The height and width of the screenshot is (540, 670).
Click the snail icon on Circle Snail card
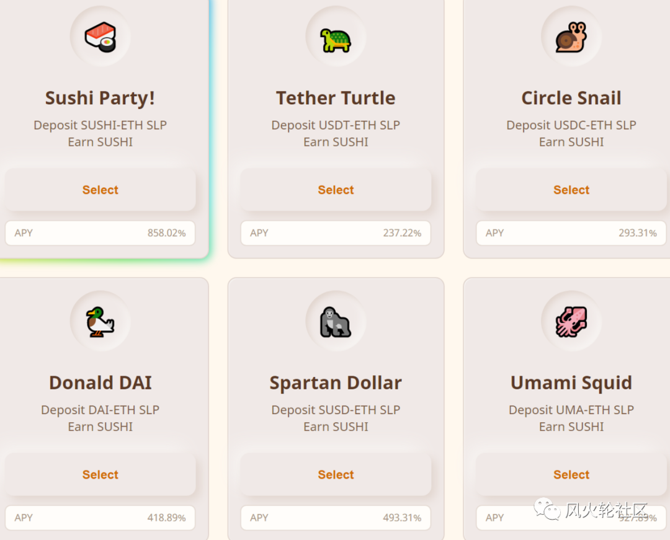coord(571,37)
